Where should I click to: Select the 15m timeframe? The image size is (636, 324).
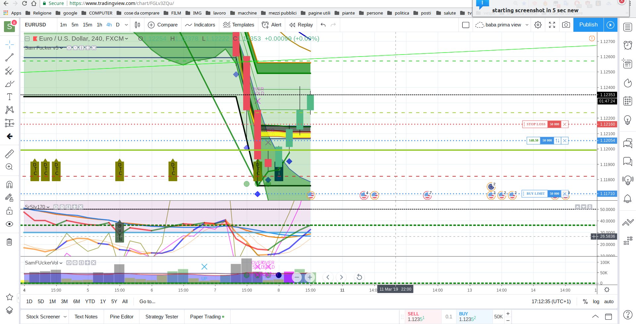click(x=87, y=25)
